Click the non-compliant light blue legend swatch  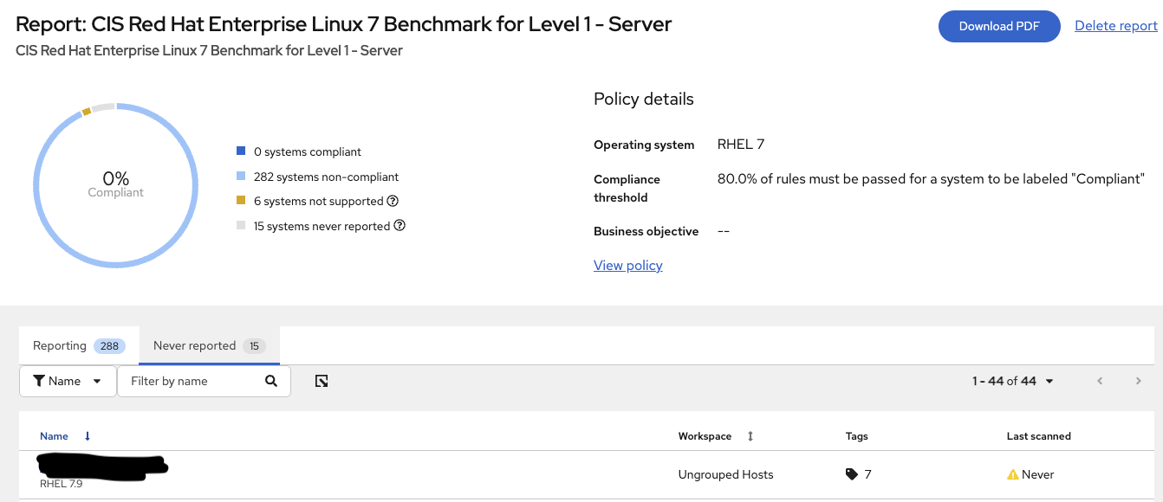click(241, 177)
